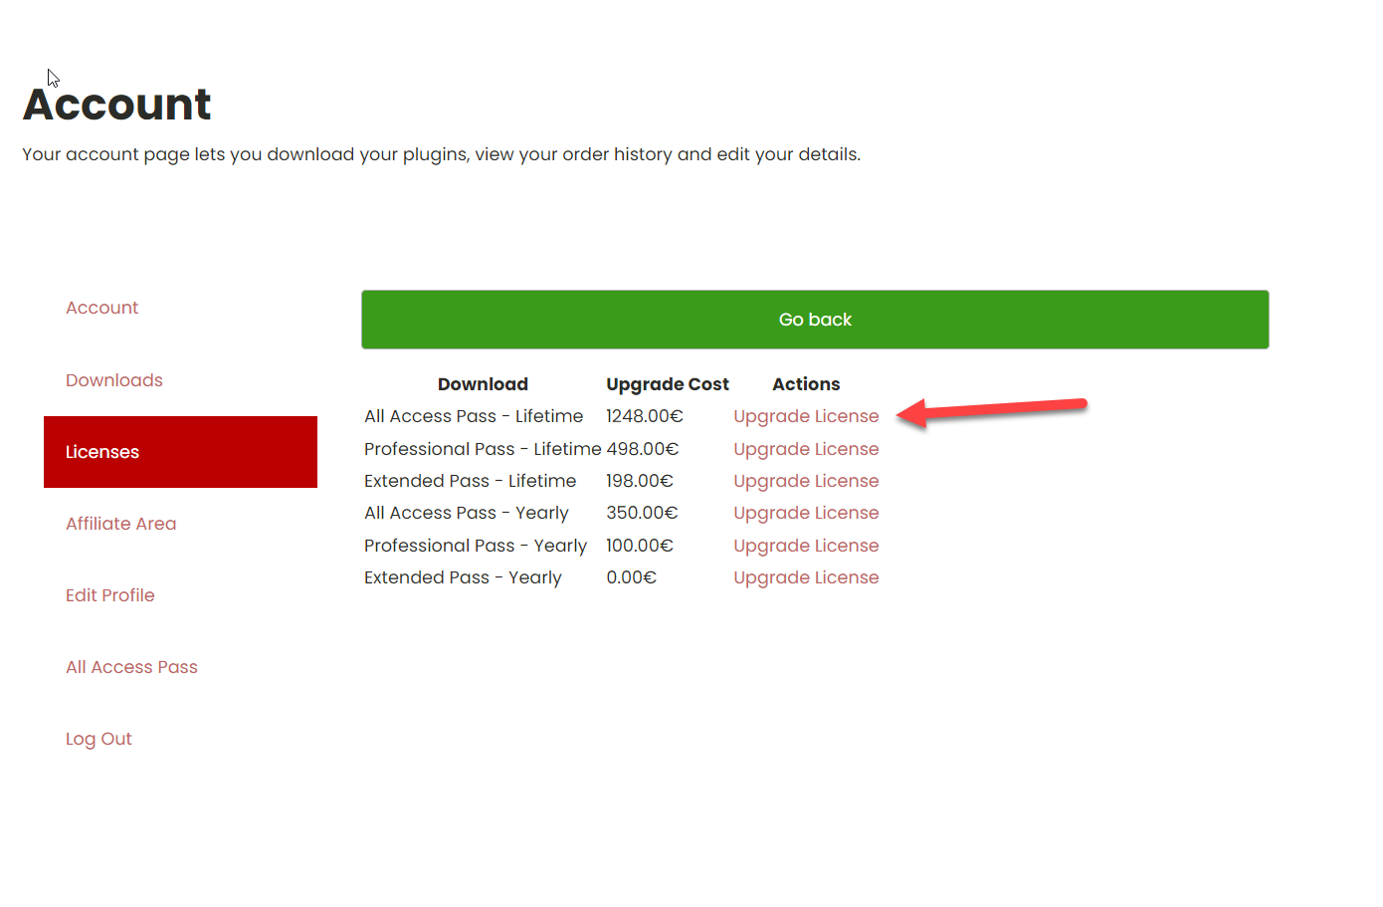Select the Licenses sidebar tab
Viewport: 1383px width, 907px height.
tap(180, 452)
